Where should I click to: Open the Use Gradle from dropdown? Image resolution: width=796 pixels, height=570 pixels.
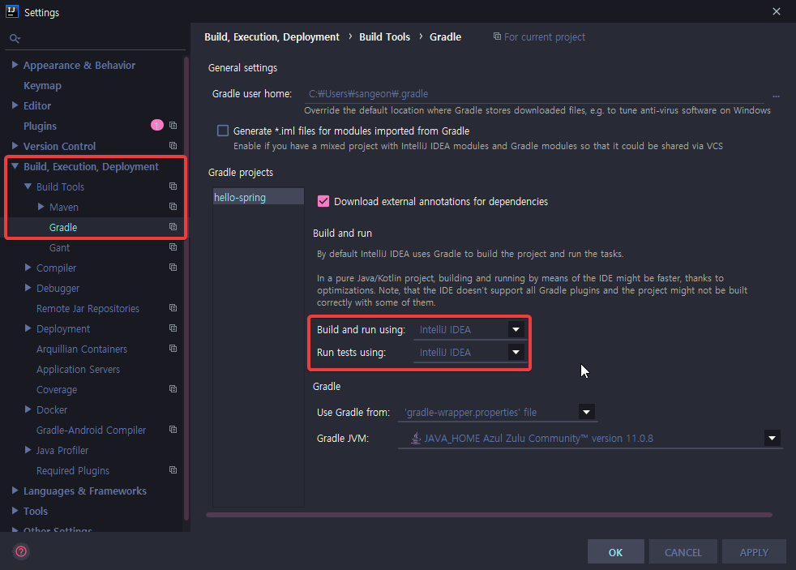586,412
